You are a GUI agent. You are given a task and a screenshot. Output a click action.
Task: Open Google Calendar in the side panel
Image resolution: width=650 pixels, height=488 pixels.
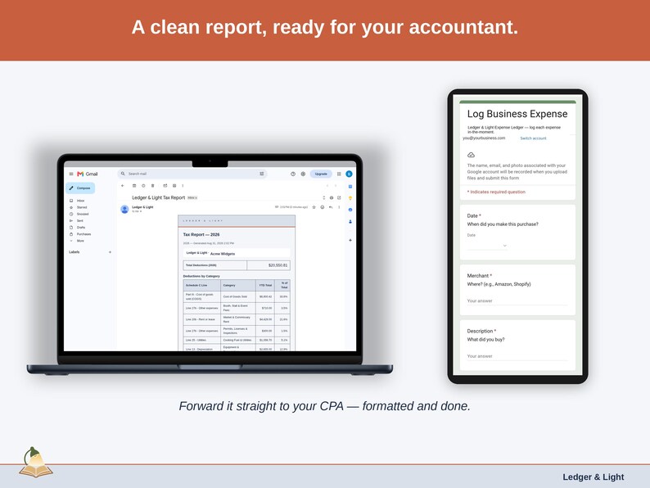(x=350, y=187)
